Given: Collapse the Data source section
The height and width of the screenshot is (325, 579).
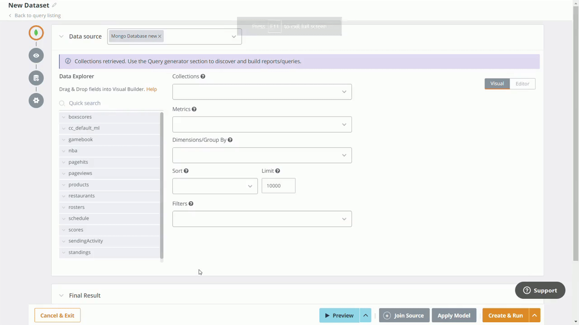Looking at the screenshot, I should coord(61,36).
